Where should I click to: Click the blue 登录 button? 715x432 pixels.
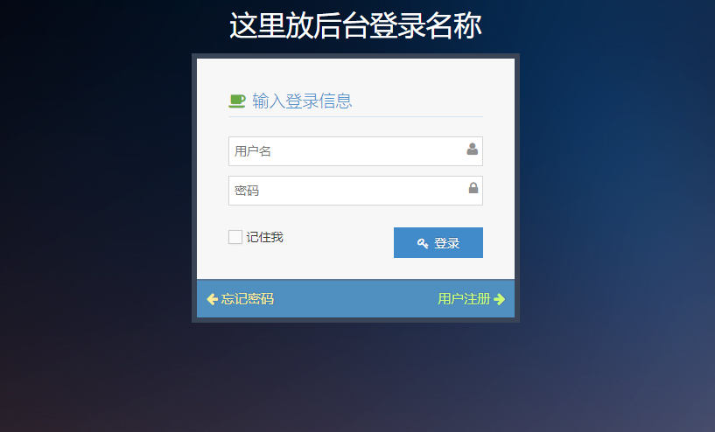pyautogui.click(x=438, y=243)
